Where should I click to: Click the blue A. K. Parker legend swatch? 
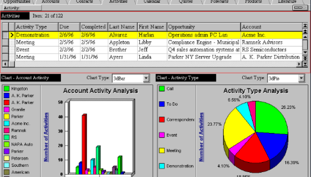coord(7,96)
